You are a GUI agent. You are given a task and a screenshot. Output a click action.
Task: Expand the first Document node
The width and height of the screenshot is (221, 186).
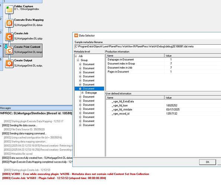coord(80,64)
